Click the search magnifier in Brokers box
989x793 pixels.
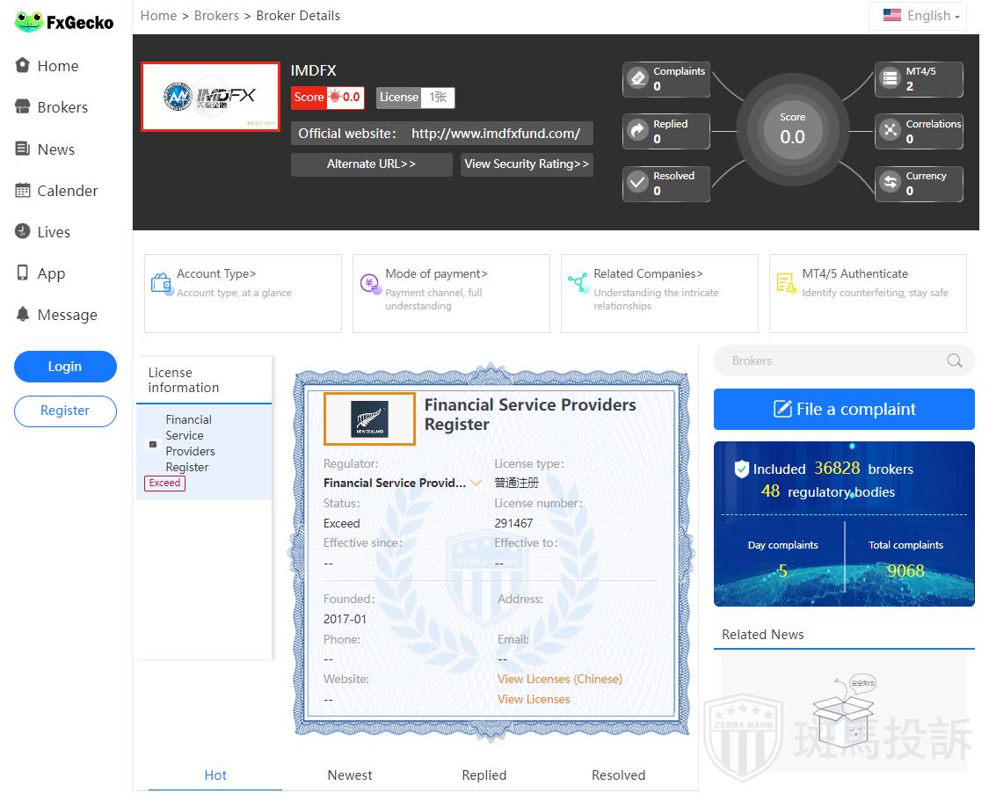pos(954,360)
